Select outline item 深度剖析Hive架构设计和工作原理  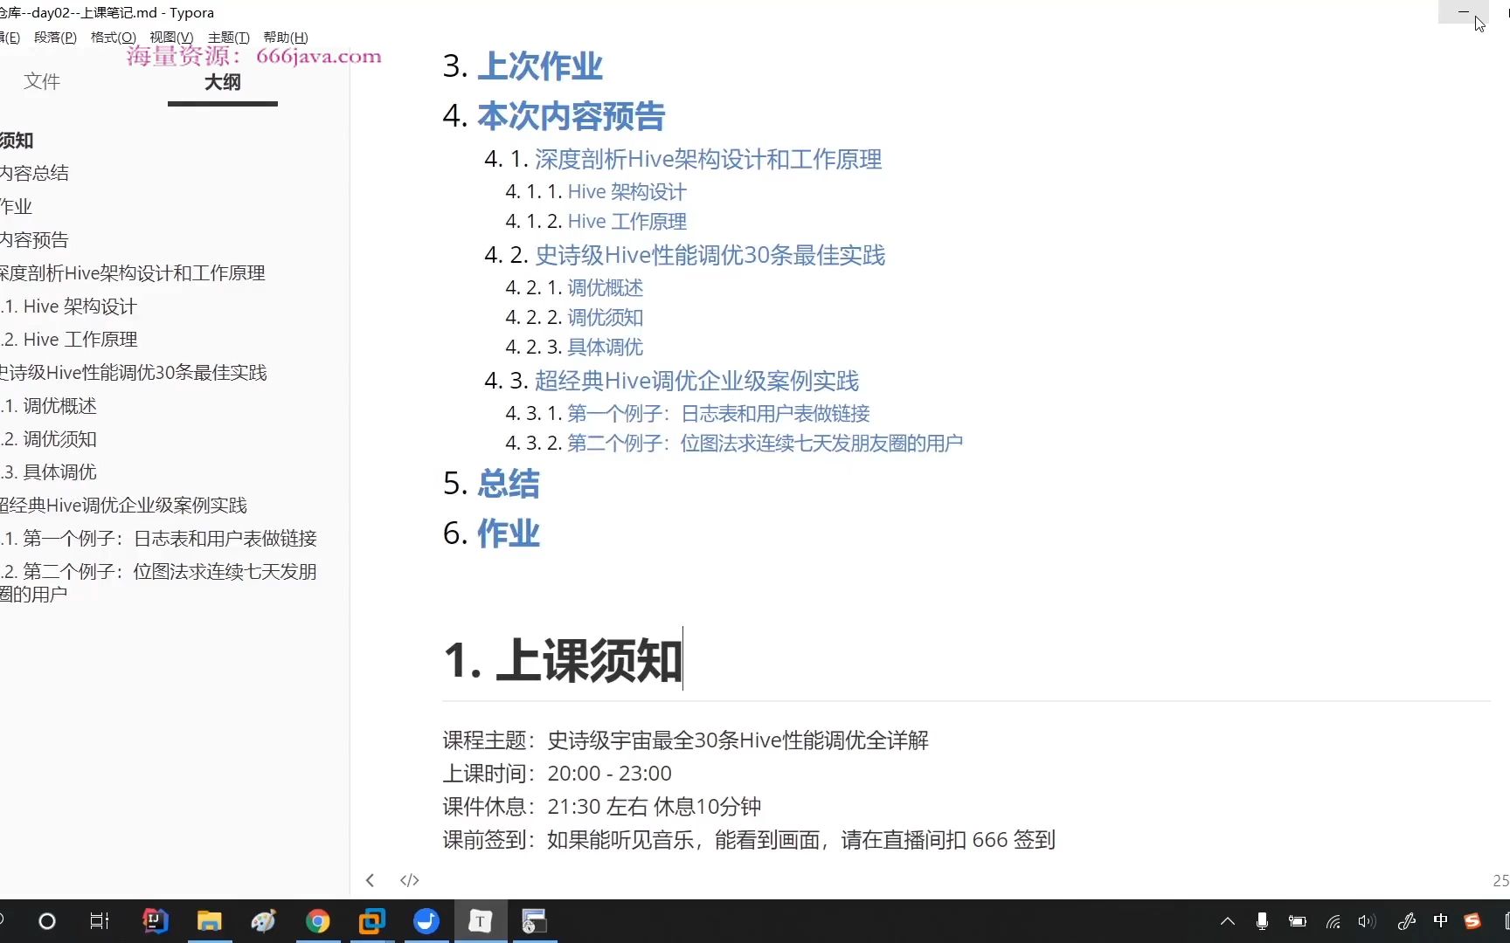click(x=133, y=272)
